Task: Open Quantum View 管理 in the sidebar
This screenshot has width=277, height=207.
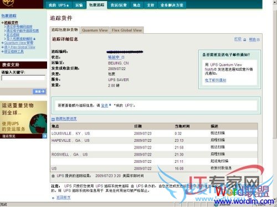Action: [x=19, y=43]
